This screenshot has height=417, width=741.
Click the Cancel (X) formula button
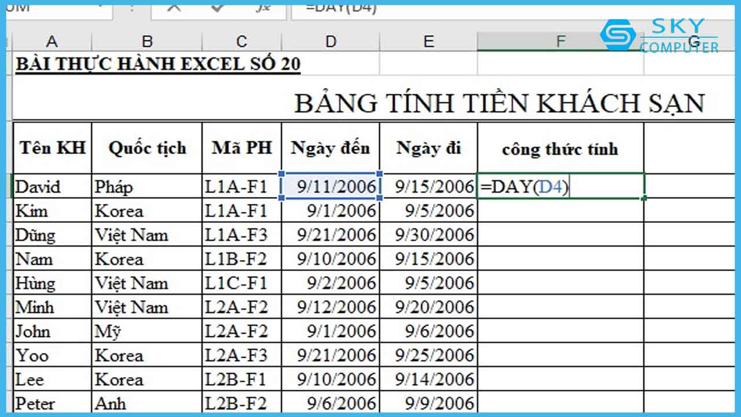(174, 8)
